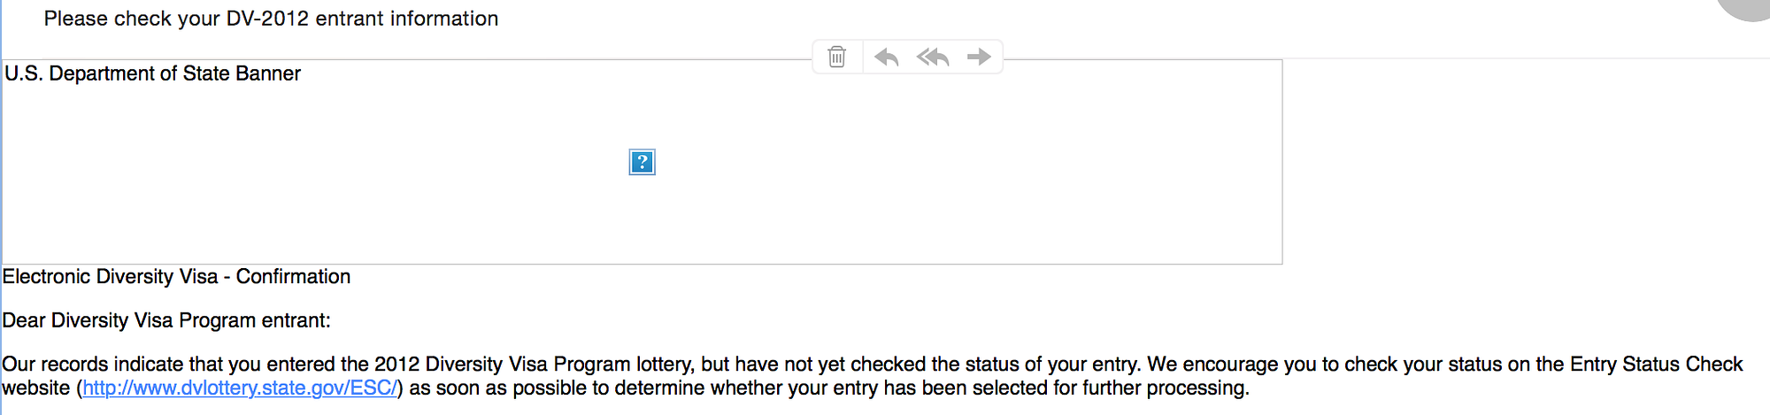
Task: Open the sender avatar circle at corner
Action: (x=1748, y=7)
